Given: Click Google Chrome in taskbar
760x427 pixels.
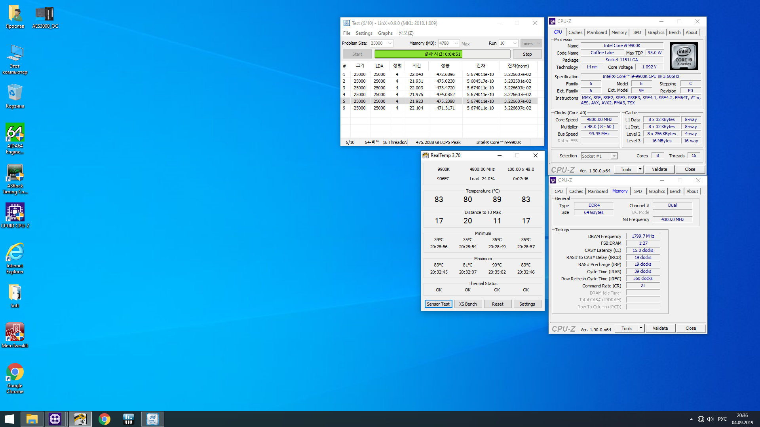Looking at the screenshot, I should click(x=104, y=419).
